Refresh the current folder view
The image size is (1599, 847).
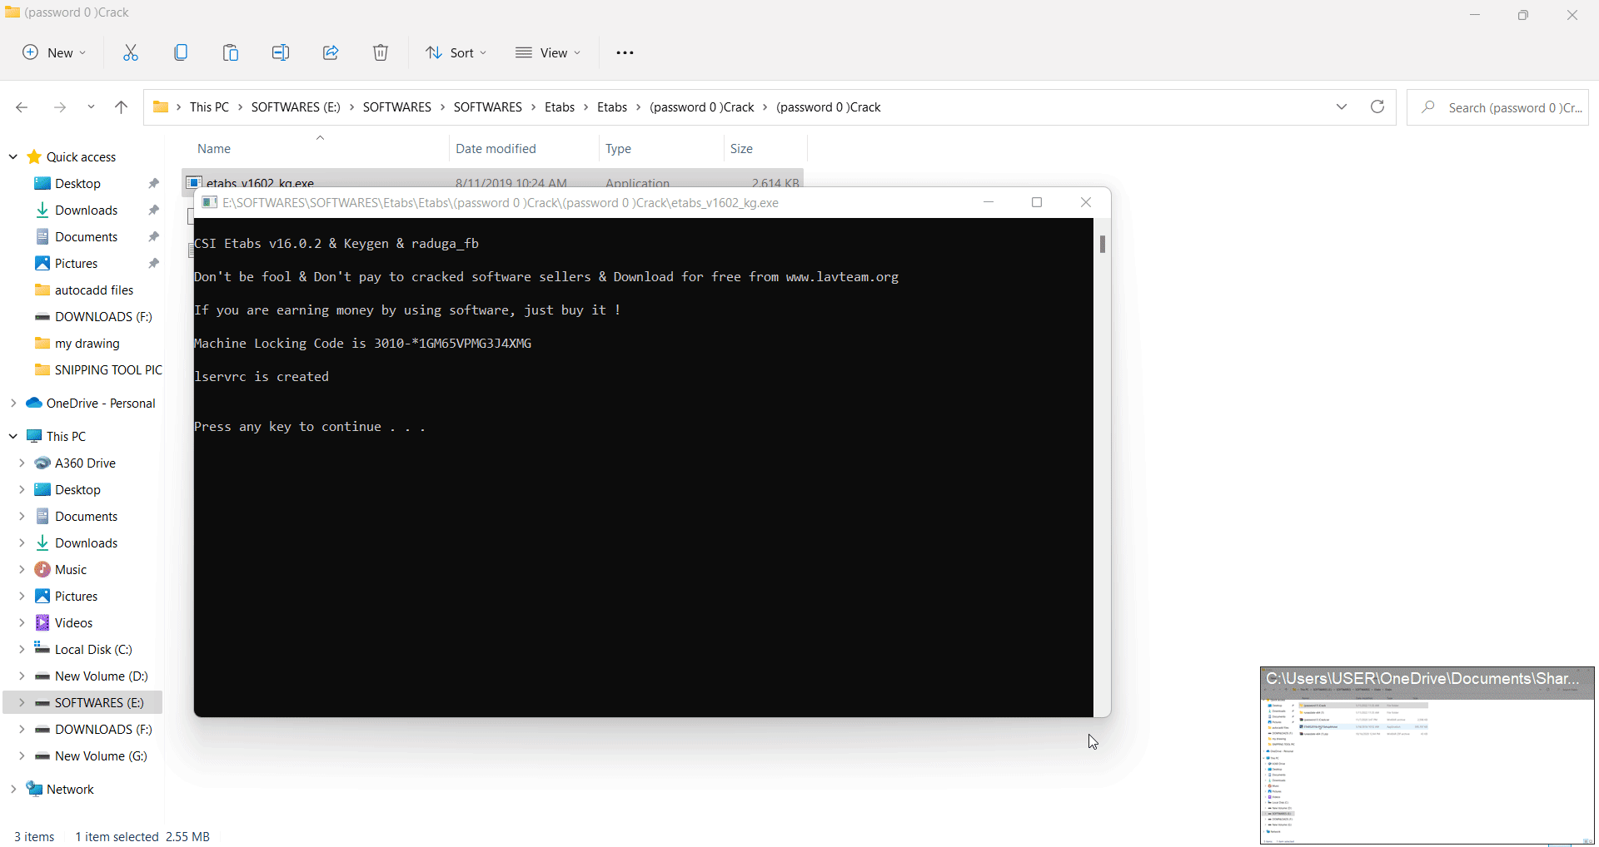[x=1377, y=106]
